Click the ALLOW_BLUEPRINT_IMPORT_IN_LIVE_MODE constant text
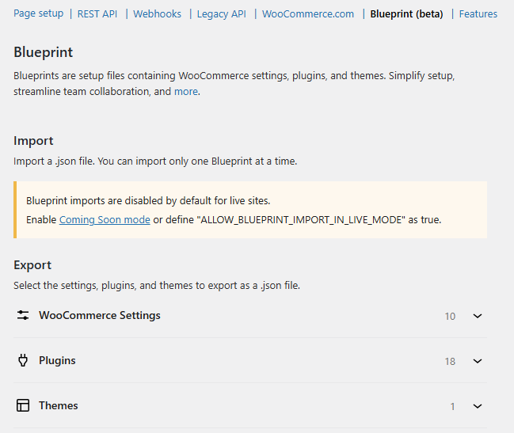 click(301, 220)
